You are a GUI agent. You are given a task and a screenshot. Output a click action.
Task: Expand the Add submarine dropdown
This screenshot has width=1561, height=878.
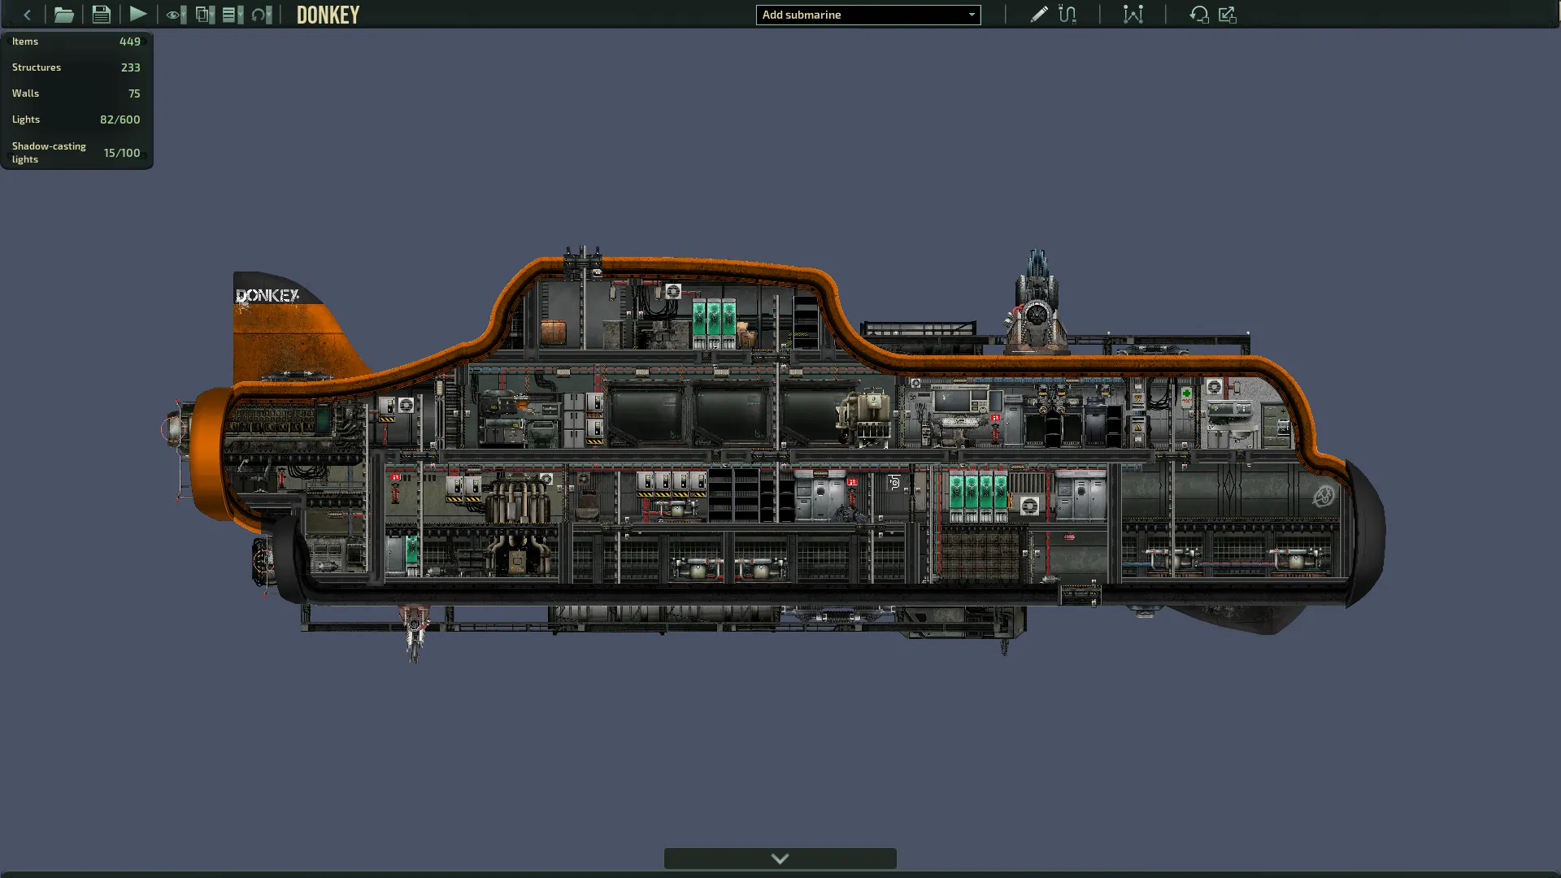click(971, 15)
